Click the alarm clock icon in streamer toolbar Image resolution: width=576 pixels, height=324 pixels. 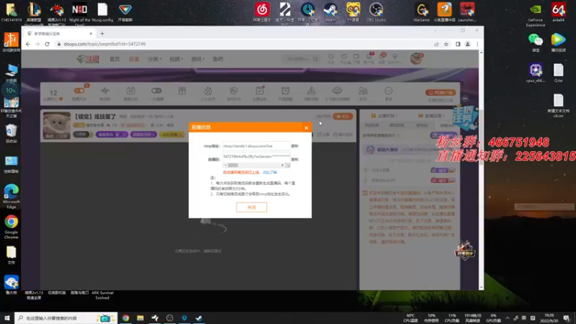[x=285, y=91]
